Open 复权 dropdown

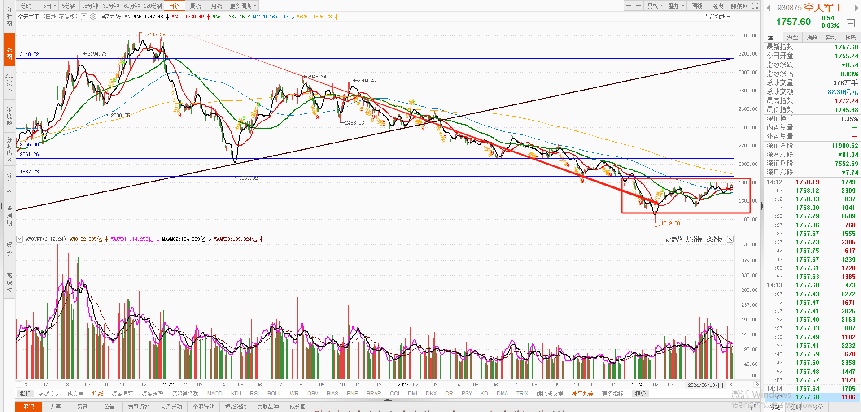[x=655, y=6]
